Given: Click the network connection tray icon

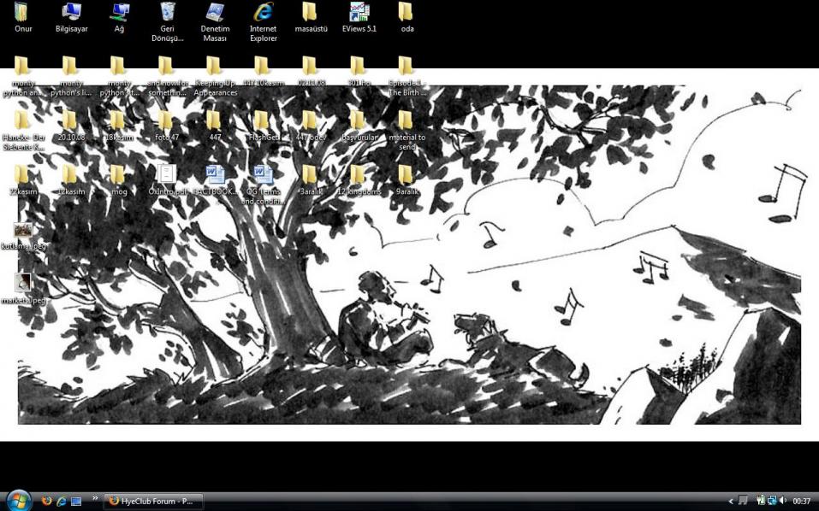Looking at the screenshot, I should pyautogui.click(x=772, y=501).
